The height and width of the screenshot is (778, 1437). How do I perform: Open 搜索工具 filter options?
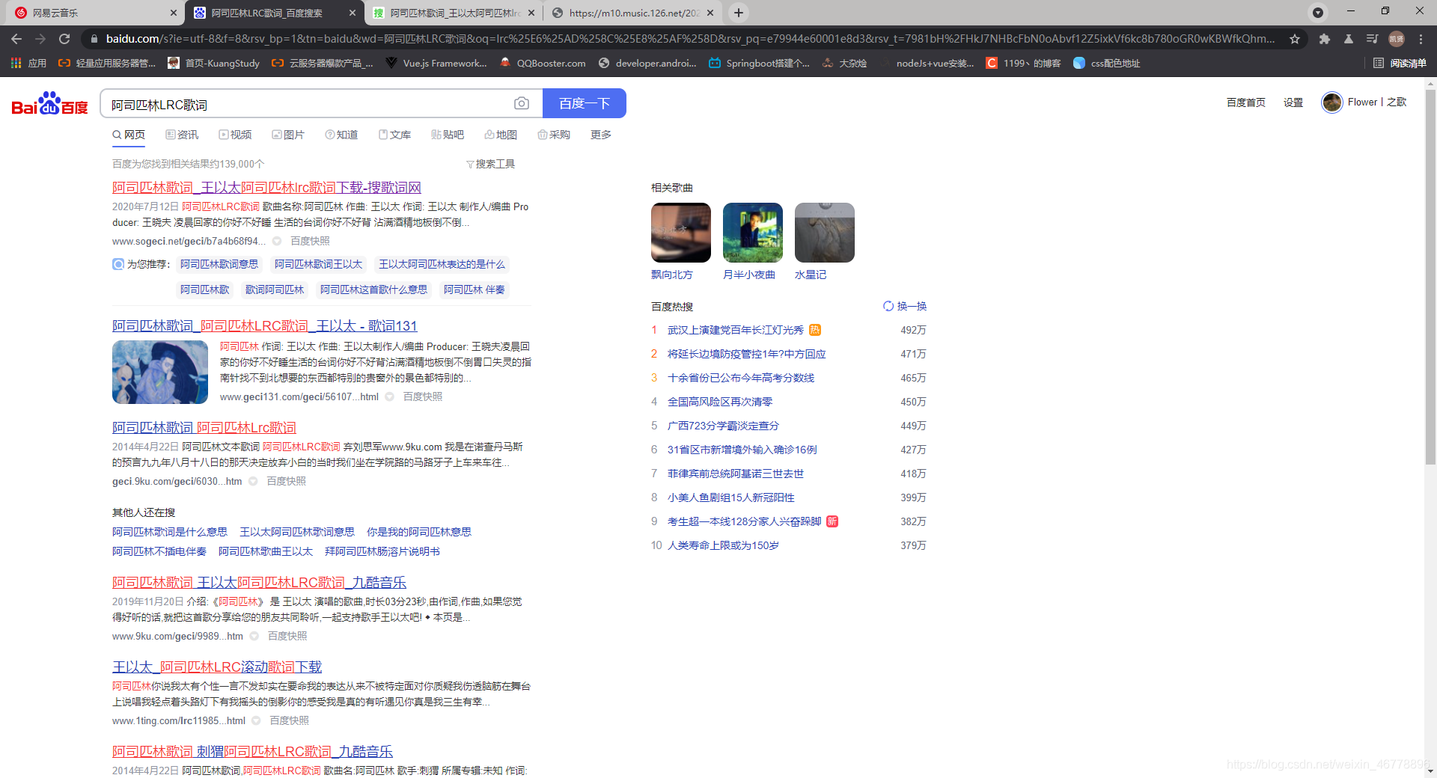click(x=490, y=164)
